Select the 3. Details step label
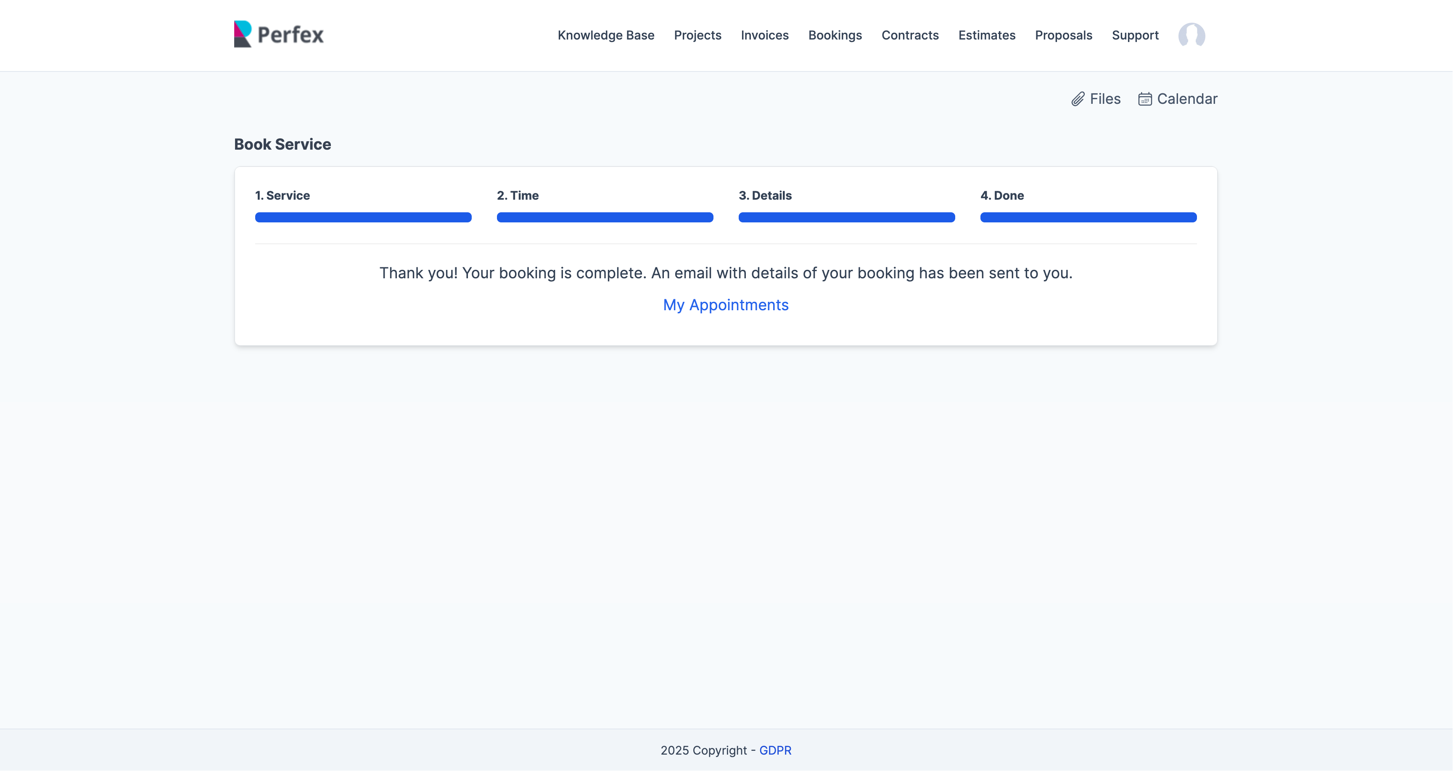The image size is (1453, 771). click(765, 195)
